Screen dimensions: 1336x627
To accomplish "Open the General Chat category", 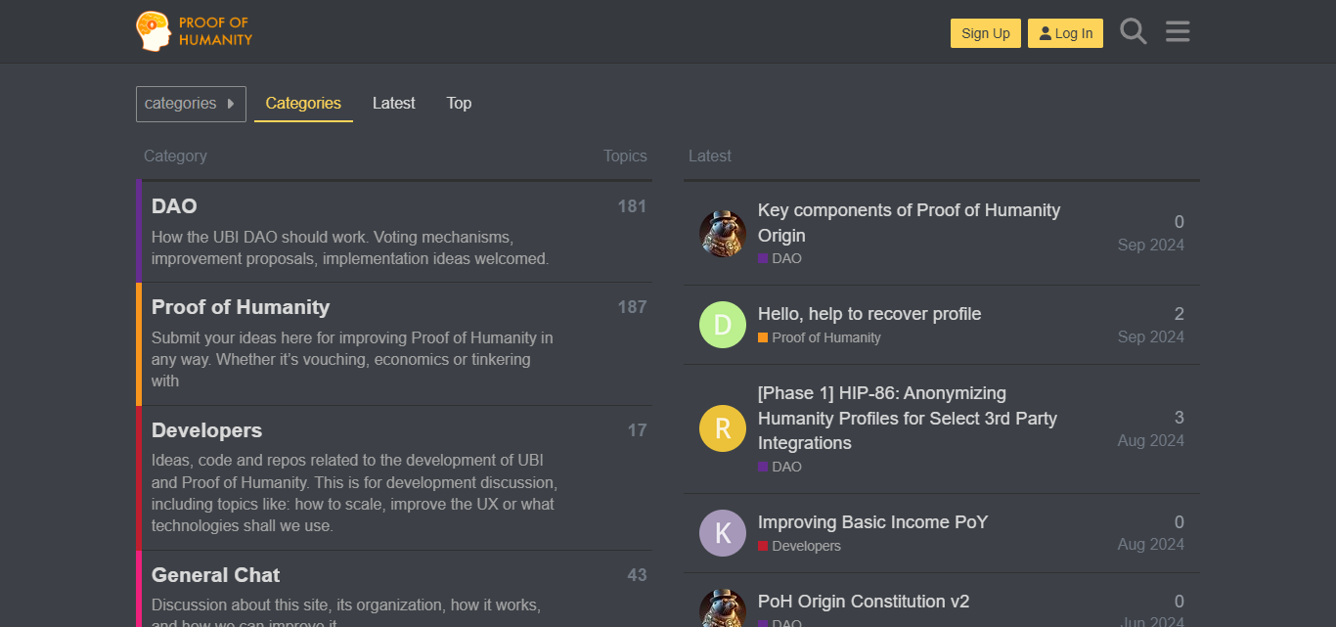I will click(x=215, y=575).
